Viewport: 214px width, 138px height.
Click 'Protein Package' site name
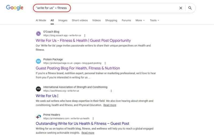(x=53, y=60)
